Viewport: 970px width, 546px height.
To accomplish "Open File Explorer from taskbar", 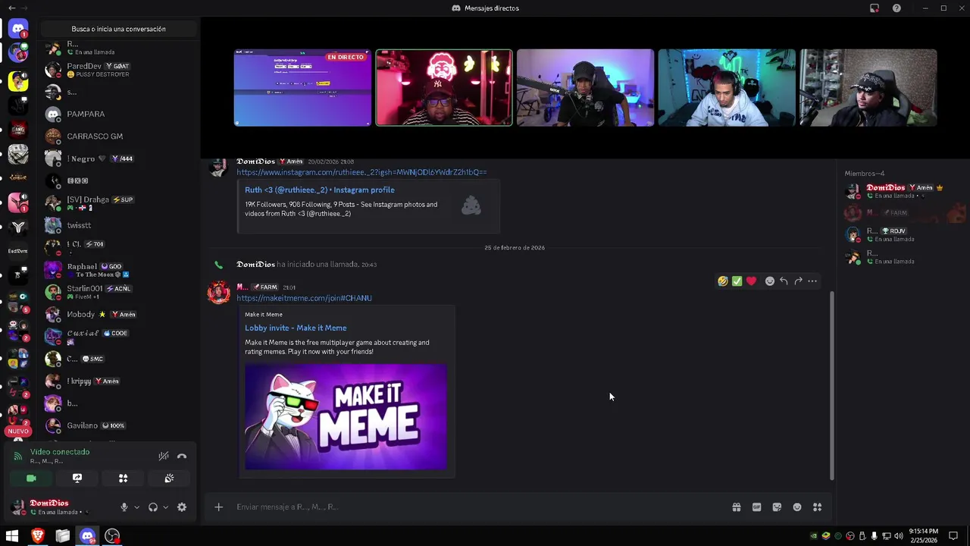I will coord(62,536).
